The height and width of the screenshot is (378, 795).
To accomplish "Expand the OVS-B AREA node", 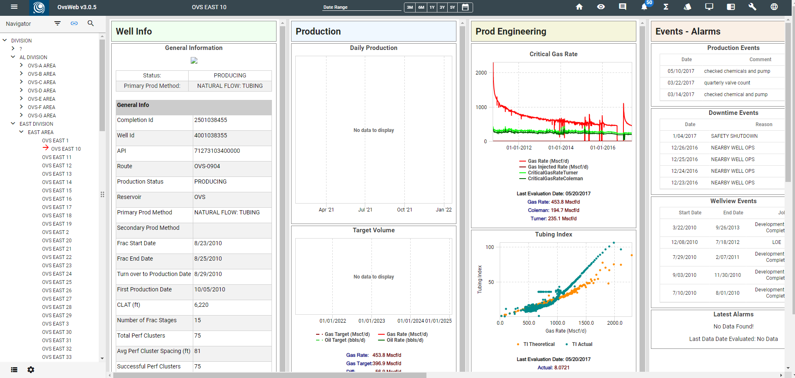I will click(x=22, y=74).
